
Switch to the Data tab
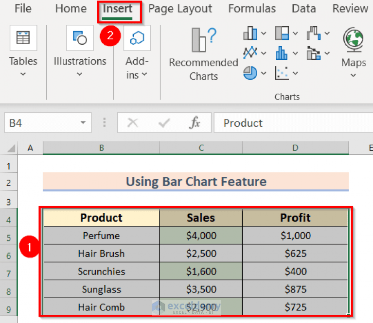coord(304,9)
